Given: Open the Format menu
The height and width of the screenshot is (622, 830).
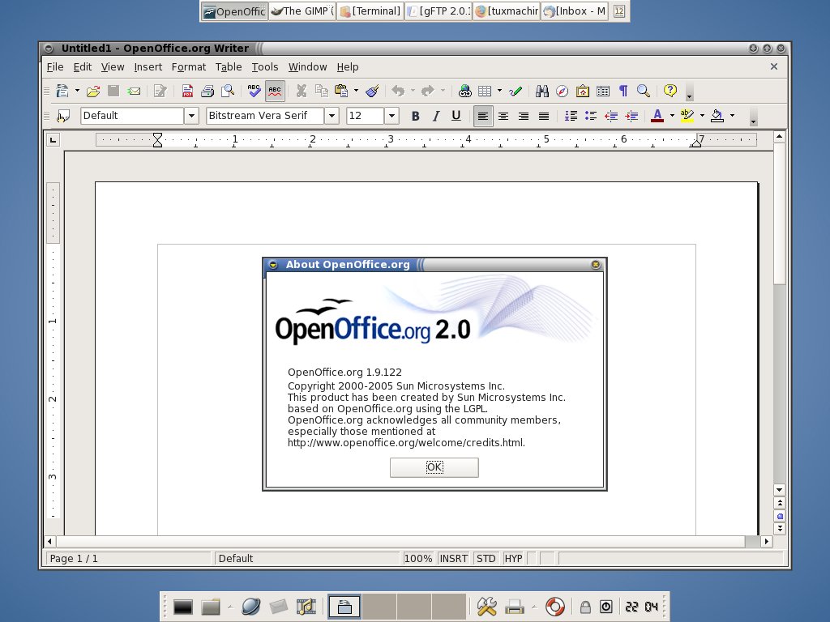Looking at the screenshot, I should coord(188,67).
